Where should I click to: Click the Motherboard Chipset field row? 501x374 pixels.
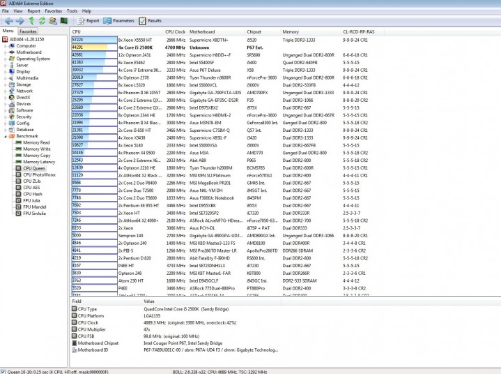[x=147, y=343]
